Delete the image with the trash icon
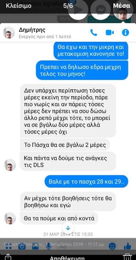 tap(127, 257)
